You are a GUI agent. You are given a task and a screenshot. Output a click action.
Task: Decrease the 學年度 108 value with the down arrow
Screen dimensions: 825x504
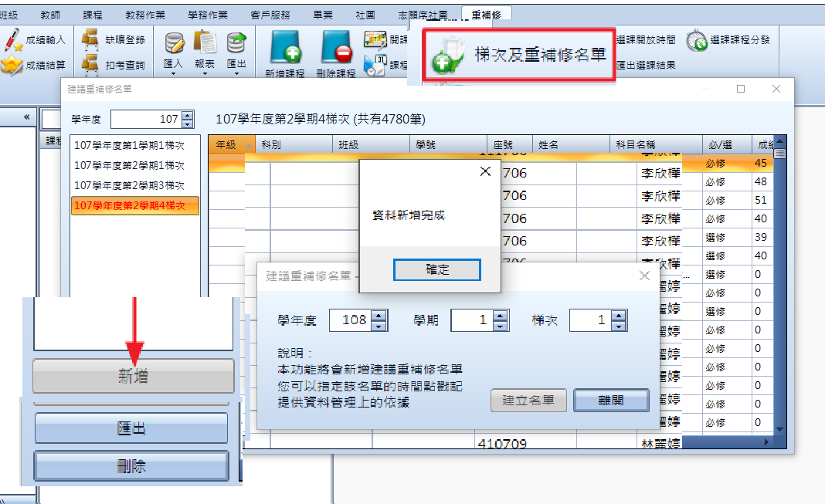point(379,326)
